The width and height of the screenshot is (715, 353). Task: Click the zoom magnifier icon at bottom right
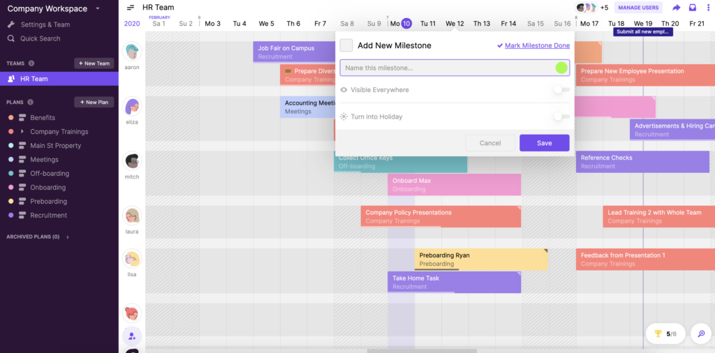(700, 334)
